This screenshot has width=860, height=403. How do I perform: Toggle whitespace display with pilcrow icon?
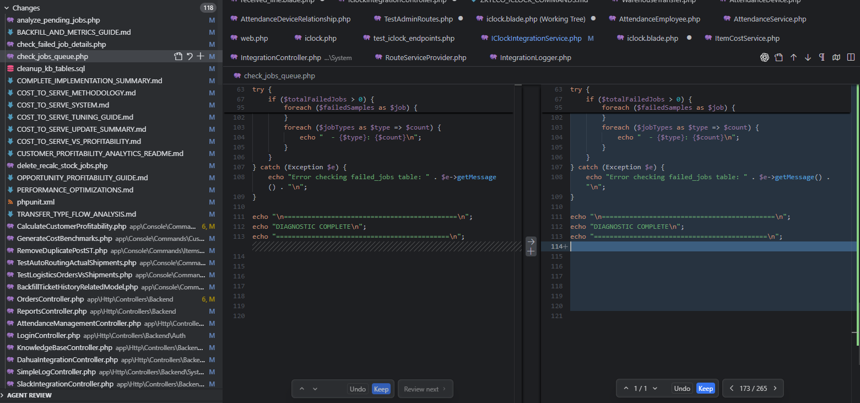click(822, 57)
